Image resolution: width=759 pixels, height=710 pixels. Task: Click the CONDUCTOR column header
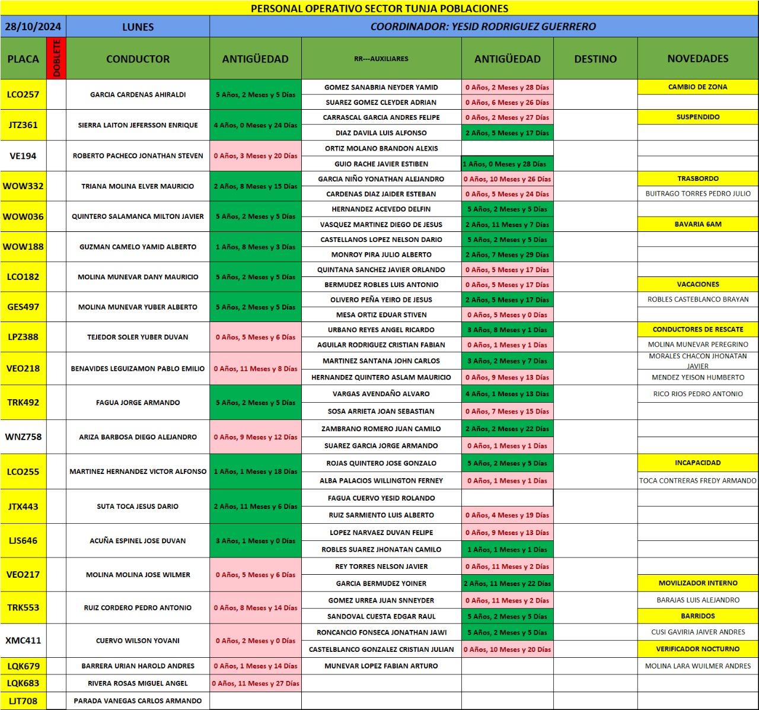tap(138, 59)
